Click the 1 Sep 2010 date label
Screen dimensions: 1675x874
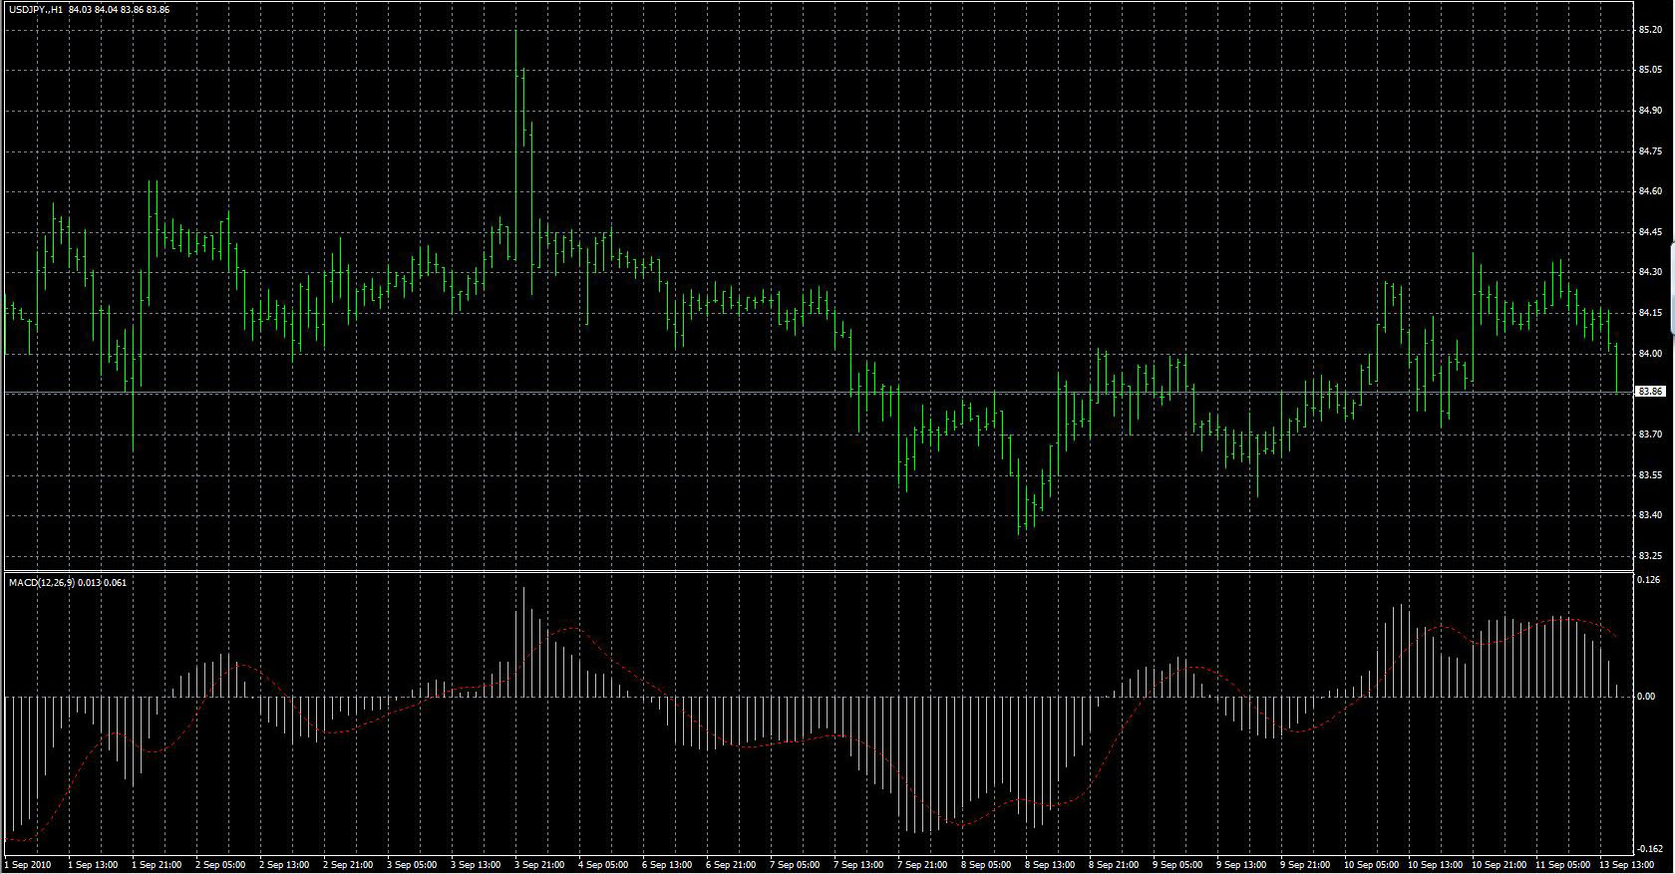(29, 865)
